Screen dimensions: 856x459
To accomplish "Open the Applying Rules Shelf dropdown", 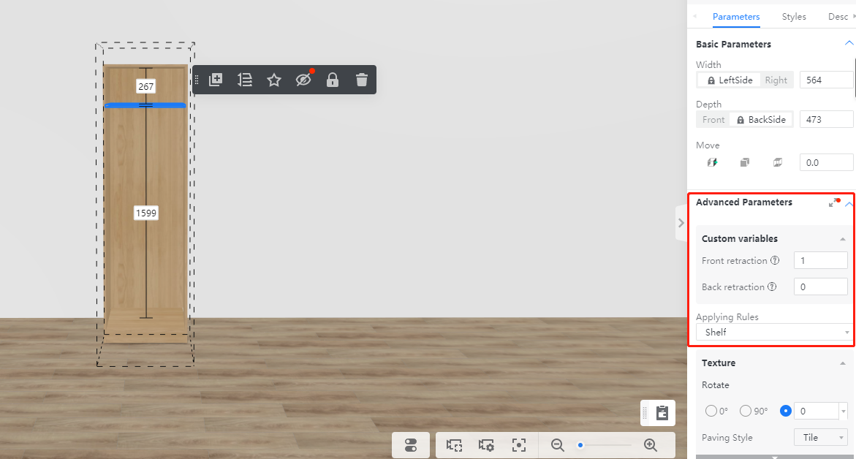I will click(x=774, y=332).
